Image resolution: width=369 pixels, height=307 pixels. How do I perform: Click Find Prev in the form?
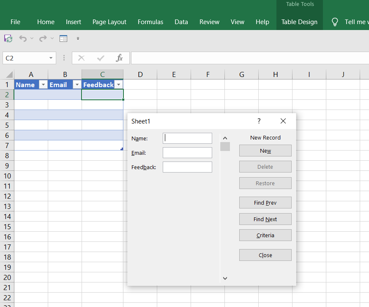265,203
